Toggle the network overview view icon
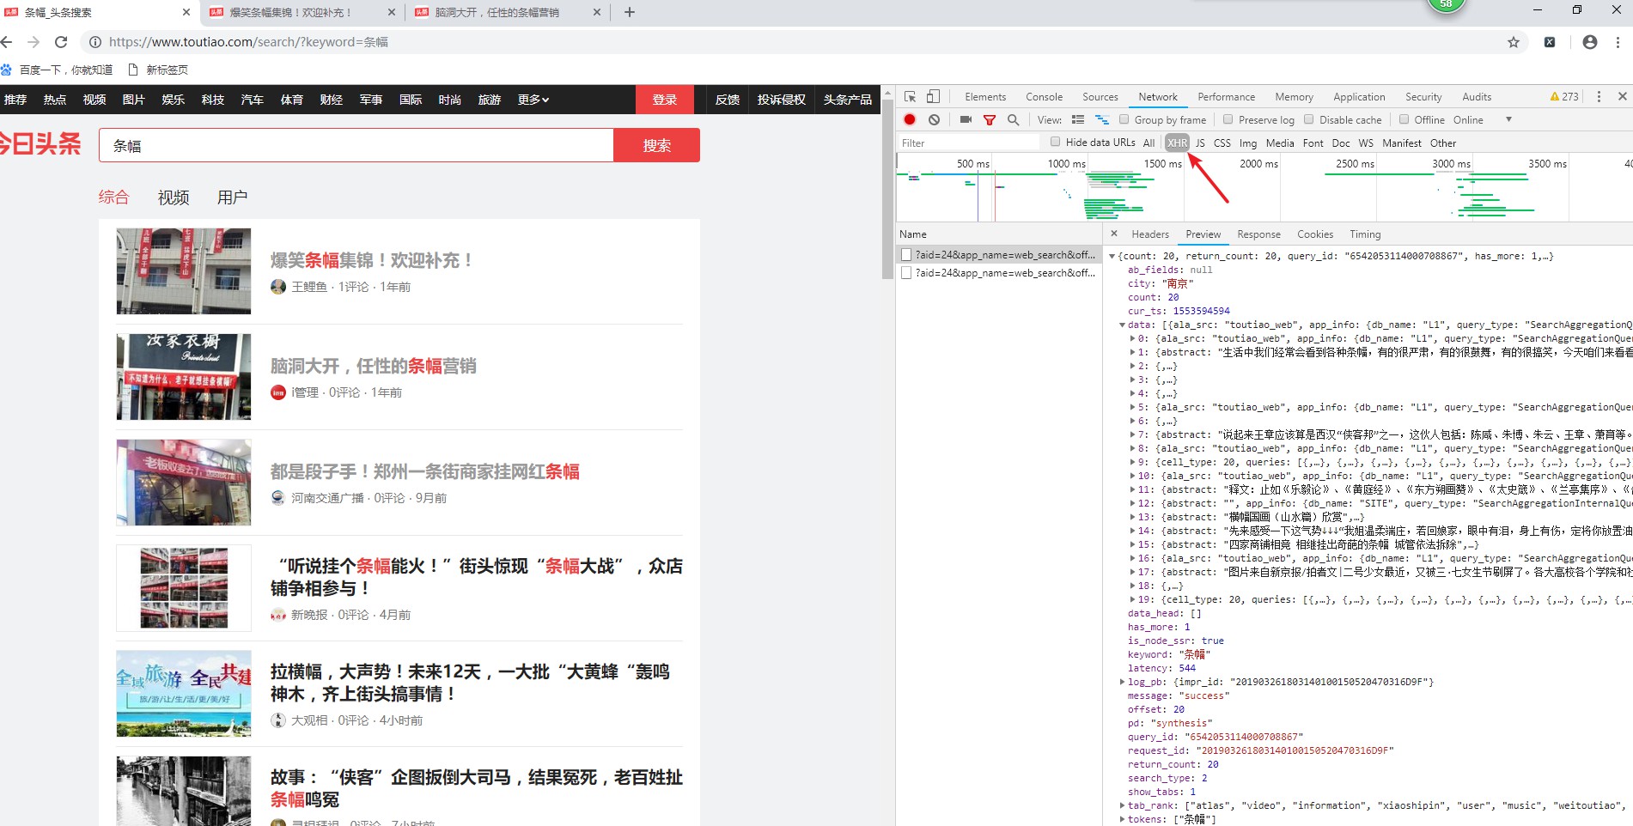1633x826 pixels. click(1102, 119)
